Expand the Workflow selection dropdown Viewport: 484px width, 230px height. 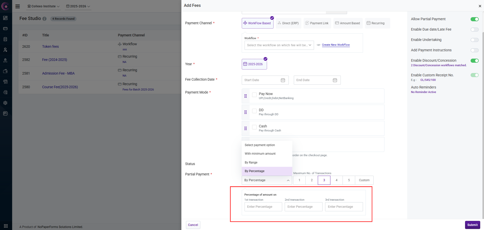279,45
